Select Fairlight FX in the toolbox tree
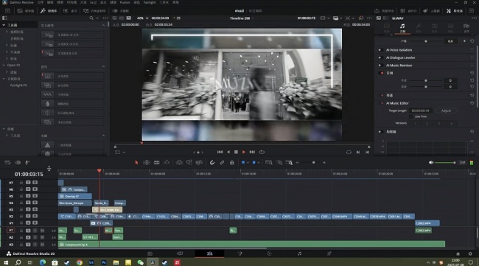 (x=18, y=85)
